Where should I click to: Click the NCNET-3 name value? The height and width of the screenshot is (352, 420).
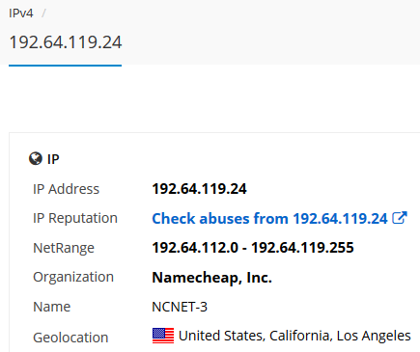[x=180, y=307]
